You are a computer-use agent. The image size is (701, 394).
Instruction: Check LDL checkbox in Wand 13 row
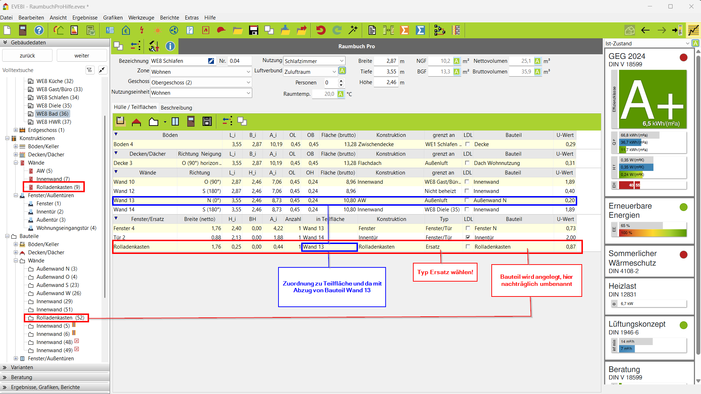click(x=467, y=200)
